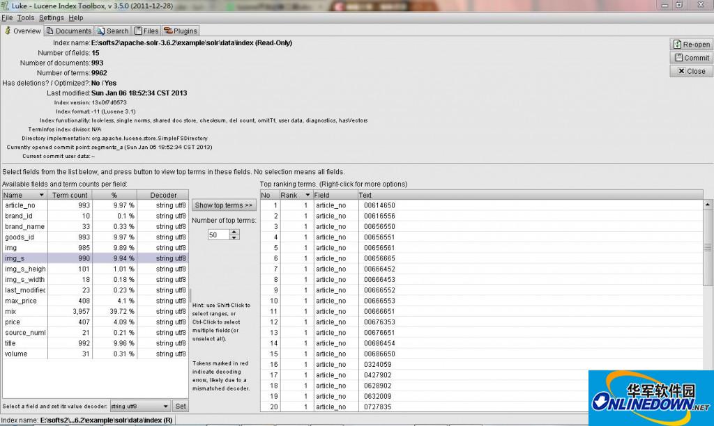The image size is (714, 426).
Task: Select the article_no field row
Action: (x=95, y=205)
